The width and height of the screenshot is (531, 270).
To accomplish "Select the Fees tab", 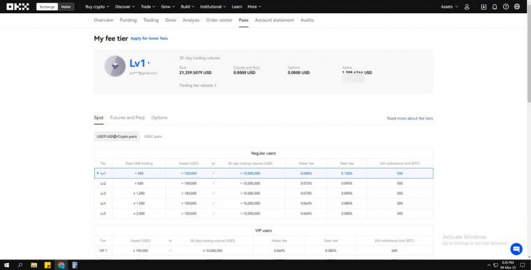I will click(x=243, y=20).
